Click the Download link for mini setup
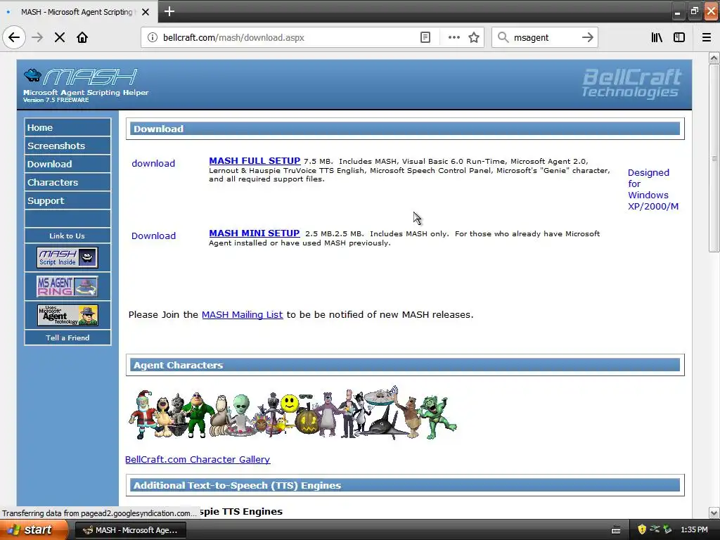 click(x=153, y=236)
